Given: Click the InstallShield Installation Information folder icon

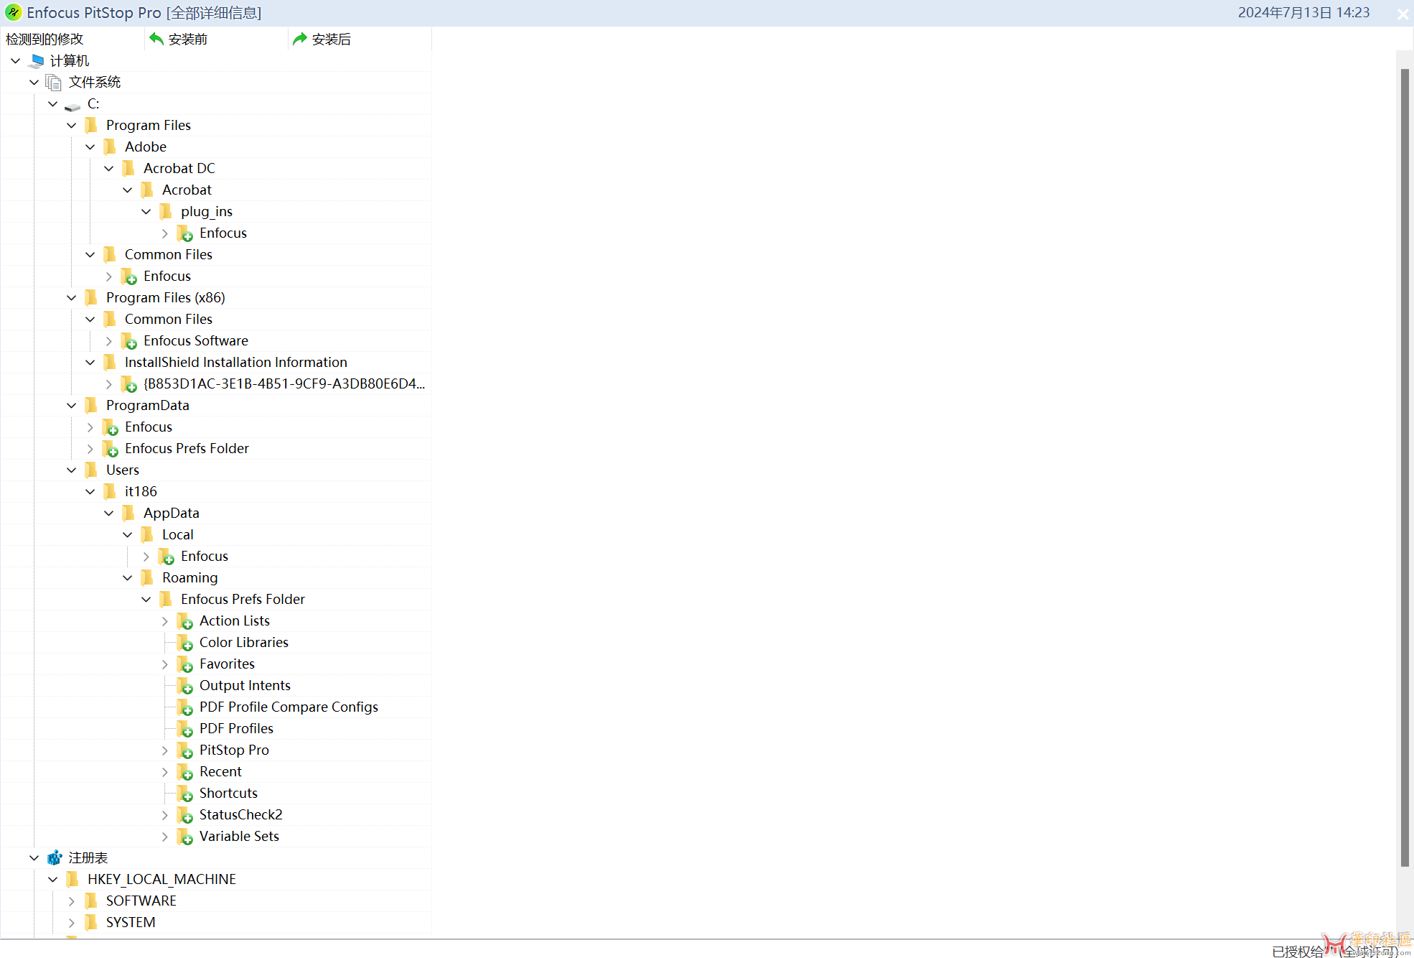Looking at the screenshot, I should pos(110,362).
